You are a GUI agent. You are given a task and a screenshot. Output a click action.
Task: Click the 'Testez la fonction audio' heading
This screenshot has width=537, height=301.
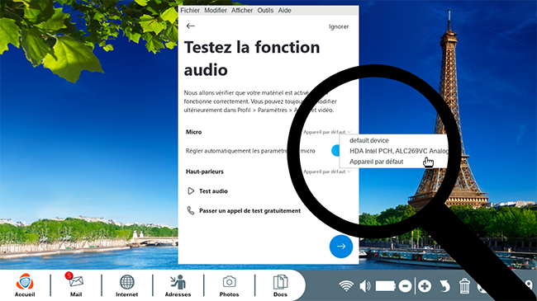[252, 59]
